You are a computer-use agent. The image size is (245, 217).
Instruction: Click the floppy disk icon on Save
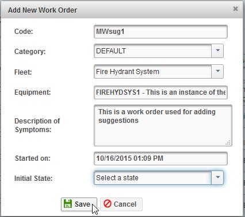point(68,204)
